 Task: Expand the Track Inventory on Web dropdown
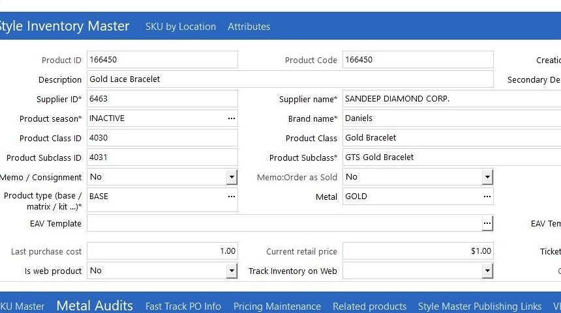point(487,271)
